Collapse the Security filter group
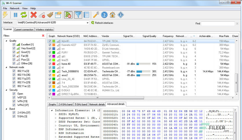Screen dimensions: 242x140 point(6,90)
